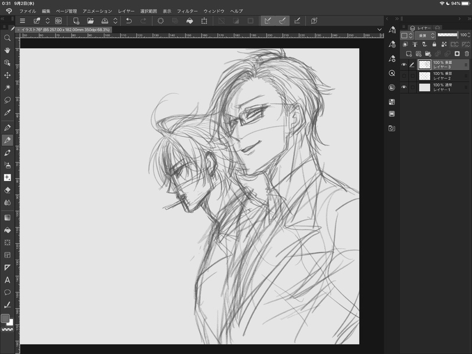472x354 pixels.
Task: Select the Operation object tool
Action: pos(7,63)
